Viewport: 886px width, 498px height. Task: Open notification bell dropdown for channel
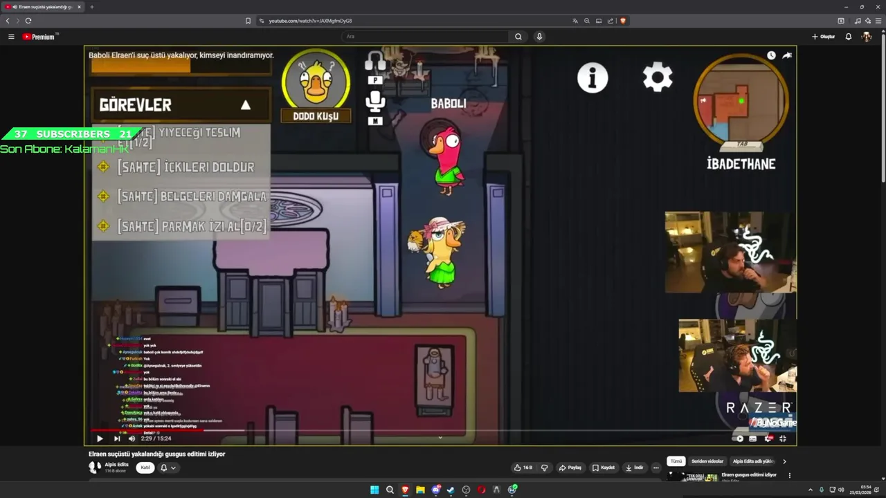coord(168,468)
